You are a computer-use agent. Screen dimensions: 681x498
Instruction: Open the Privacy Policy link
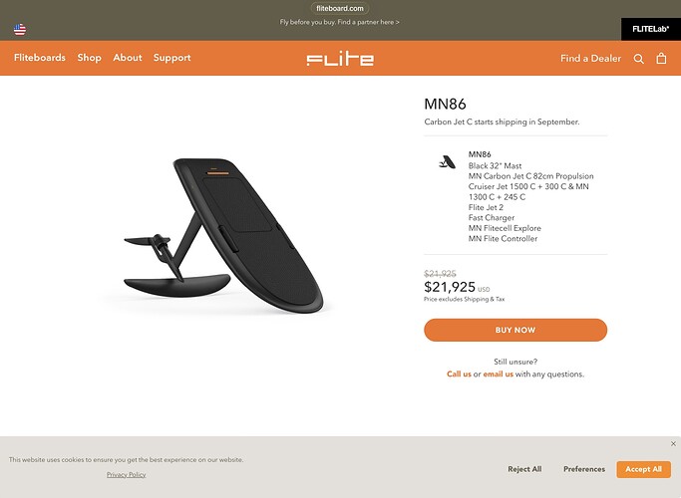(x=126, y=474)
